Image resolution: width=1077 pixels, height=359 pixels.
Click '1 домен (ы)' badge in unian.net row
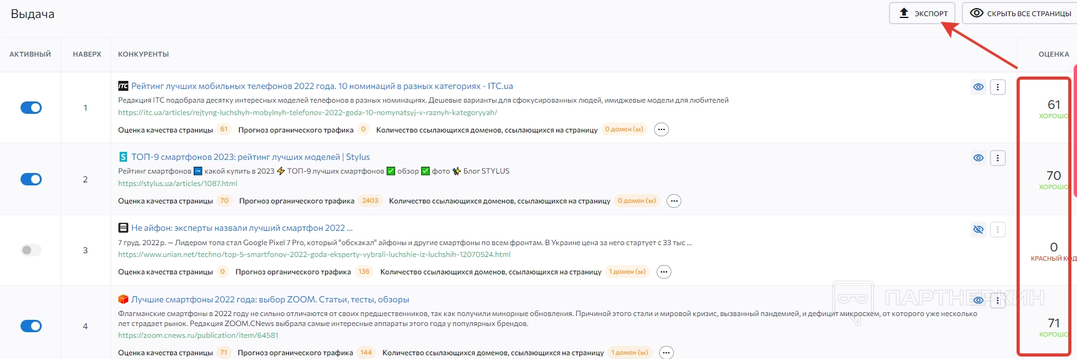pos(627,272)
